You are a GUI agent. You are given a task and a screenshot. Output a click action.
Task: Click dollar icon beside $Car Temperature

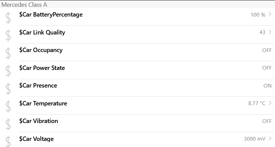[x=8, y=106]
